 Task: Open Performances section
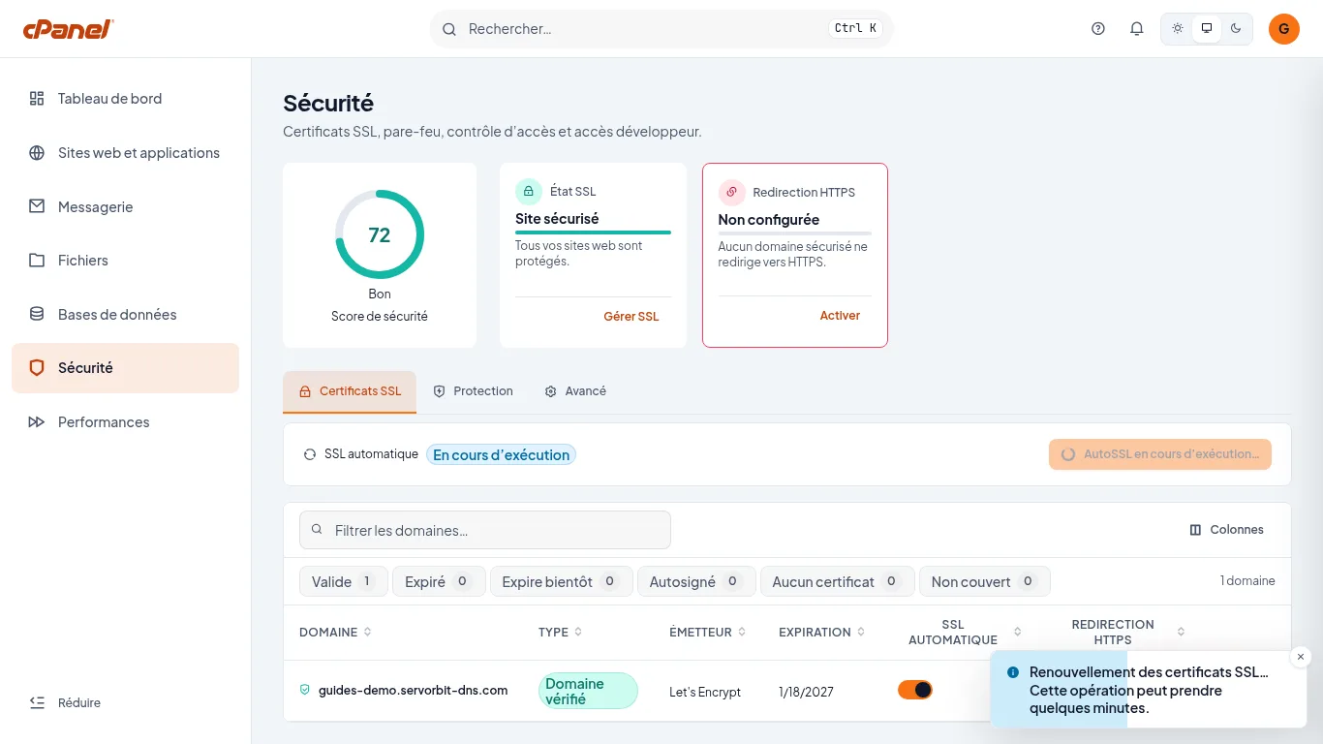tap(125, 422)
